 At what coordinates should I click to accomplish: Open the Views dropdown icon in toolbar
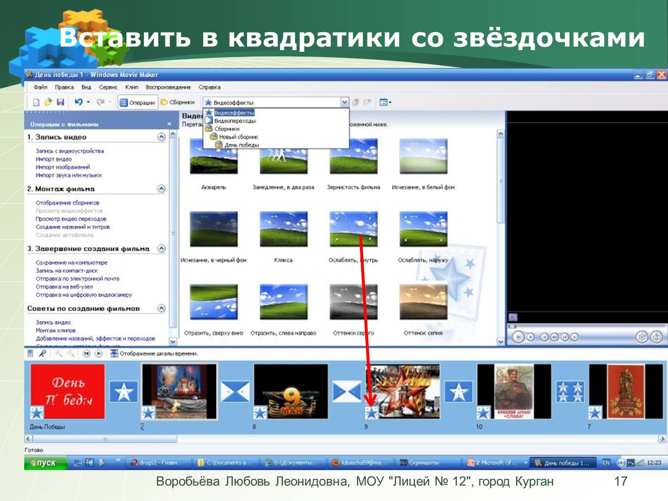click(x=385, y=102)
